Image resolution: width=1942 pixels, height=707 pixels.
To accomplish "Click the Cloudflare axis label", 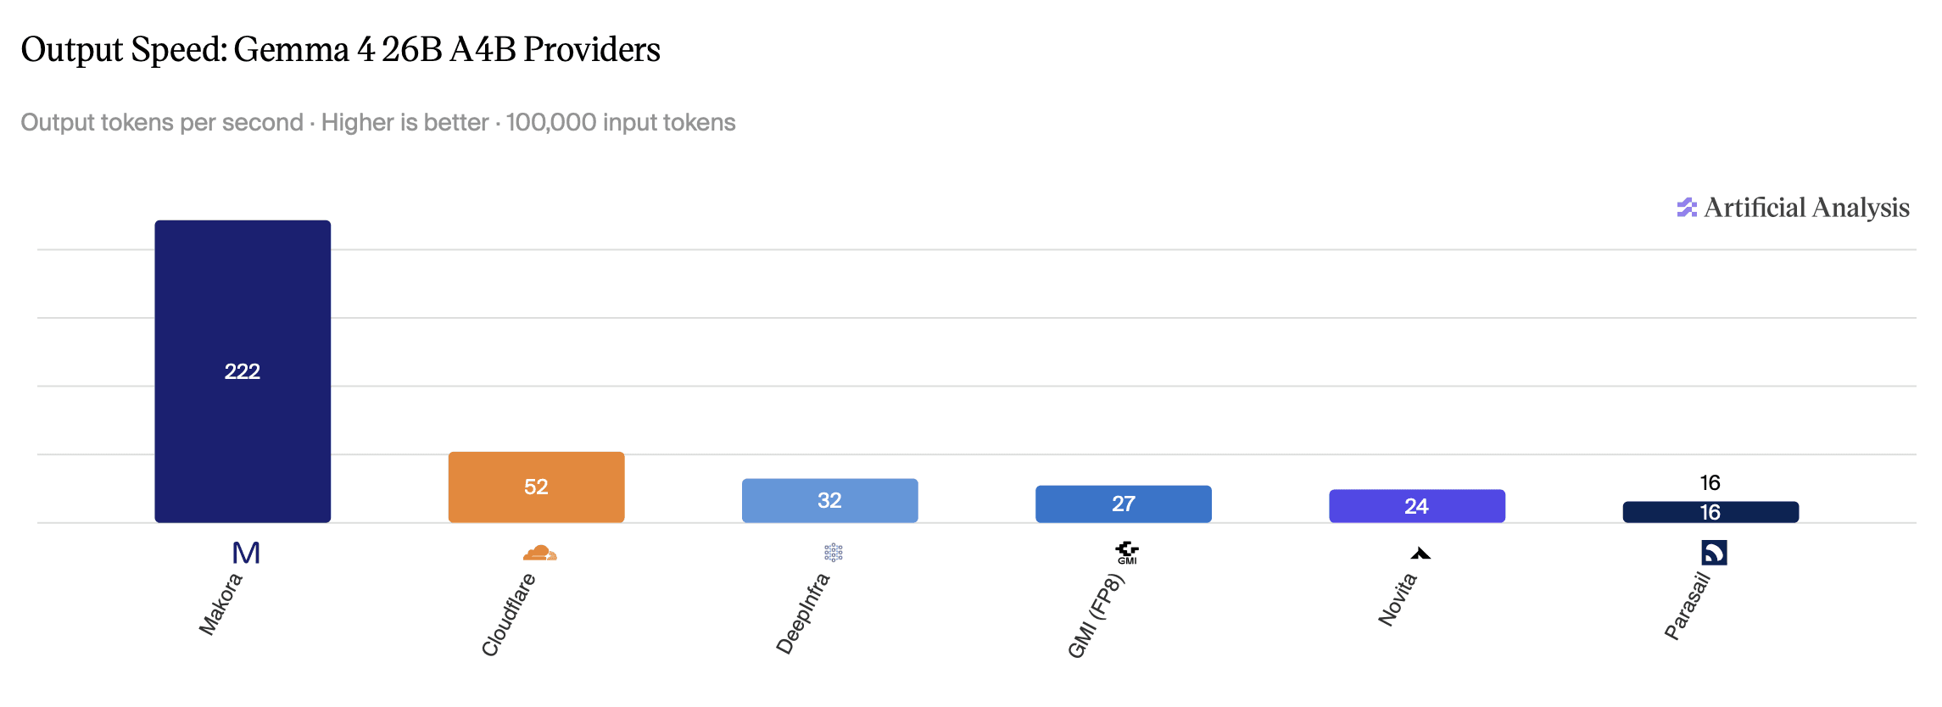I will click(x=508, y=615).
